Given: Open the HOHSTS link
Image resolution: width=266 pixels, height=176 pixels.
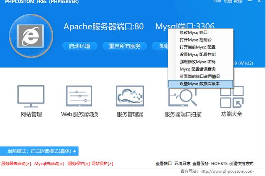Looking at the screenshot, I should pyautogui.click(x=219, y=164).
